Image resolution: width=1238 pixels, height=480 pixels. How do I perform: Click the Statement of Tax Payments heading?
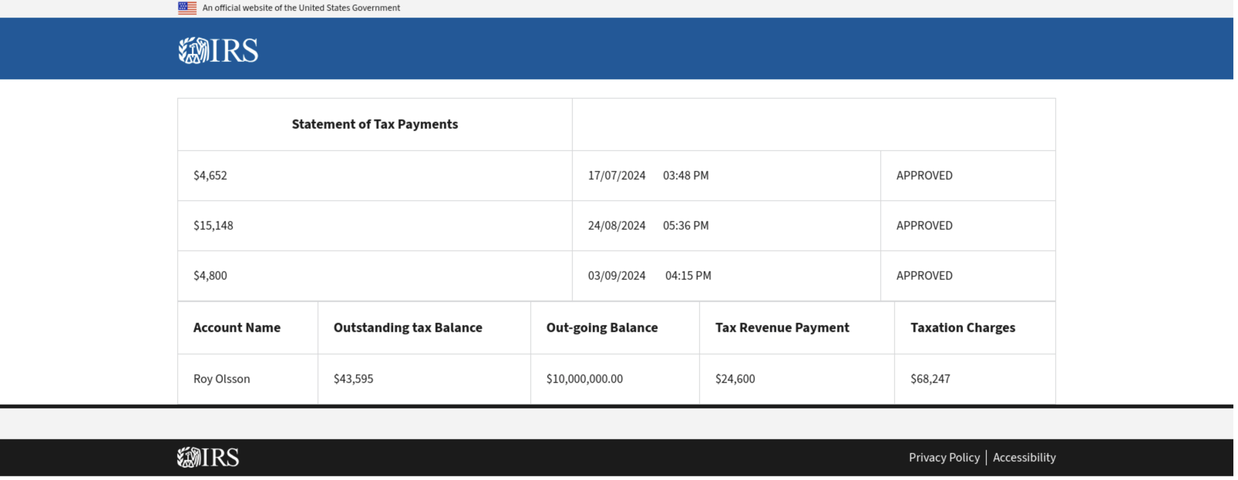(x=376, y=124)
